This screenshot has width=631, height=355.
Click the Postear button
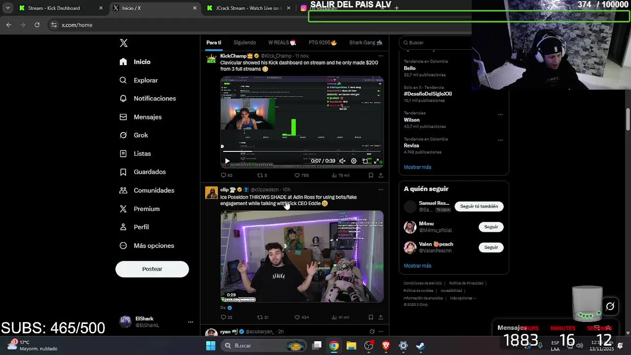click(x=152, y=269)
